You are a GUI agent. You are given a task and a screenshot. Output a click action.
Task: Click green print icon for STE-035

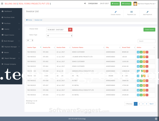pos(141,95)
